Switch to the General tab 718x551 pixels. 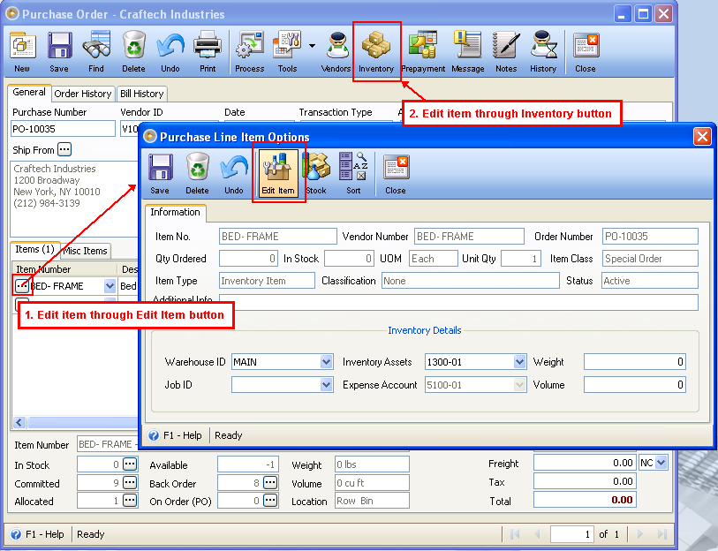29,92
